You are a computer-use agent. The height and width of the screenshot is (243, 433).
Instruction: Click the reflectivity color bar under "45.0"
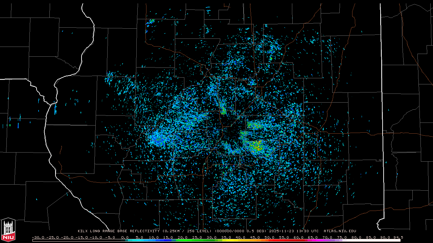tap(256, 240)
